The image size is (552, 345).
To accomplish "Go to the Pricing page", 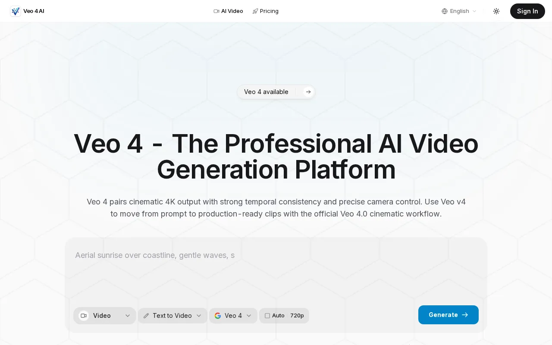I will [265, 11].
